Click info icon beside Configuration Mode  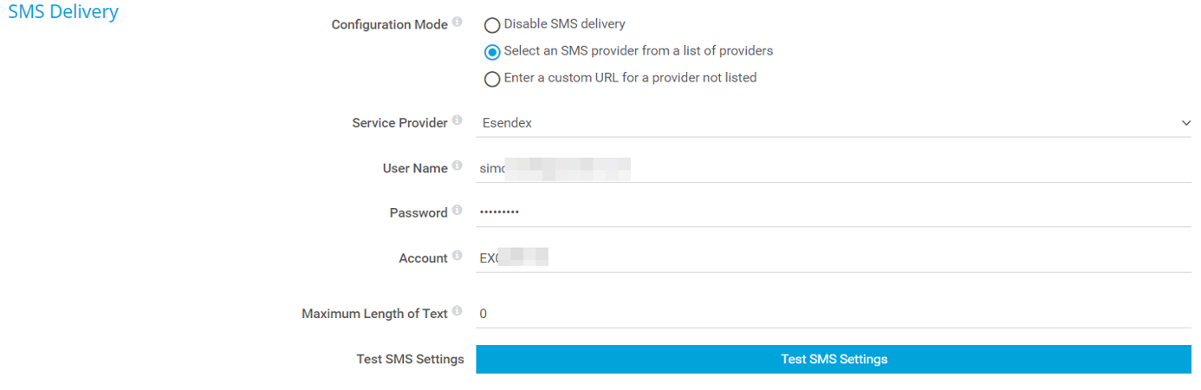pyautogui.click(x=457, y=23)
